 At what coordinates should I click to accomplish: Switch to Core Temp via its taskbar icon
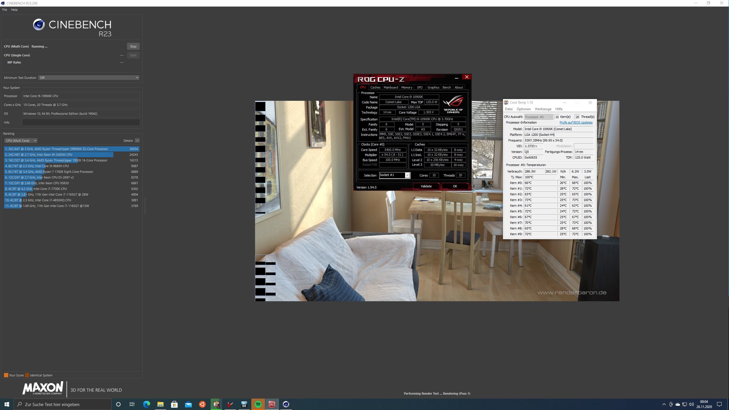tap(216, 404)
